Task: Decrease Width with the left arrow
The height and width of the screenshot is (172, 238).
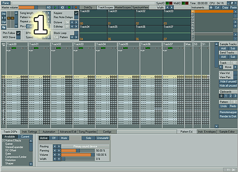Action: (167, 7)
